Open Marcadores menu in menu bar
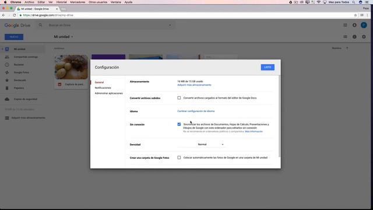The width and height of the screenshot is (373, 210). 78,2
